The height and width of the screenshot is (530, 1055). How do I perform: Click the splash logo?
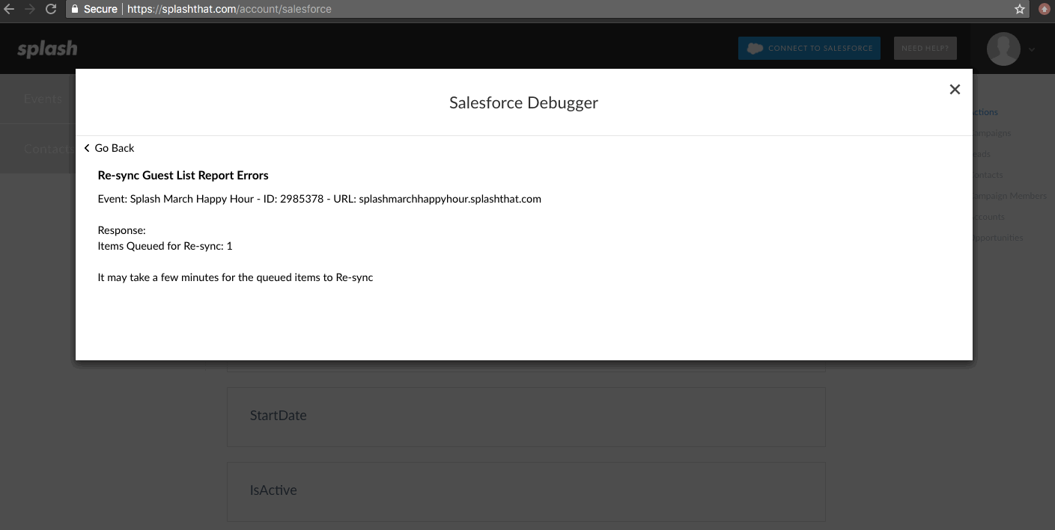(47, 49)
